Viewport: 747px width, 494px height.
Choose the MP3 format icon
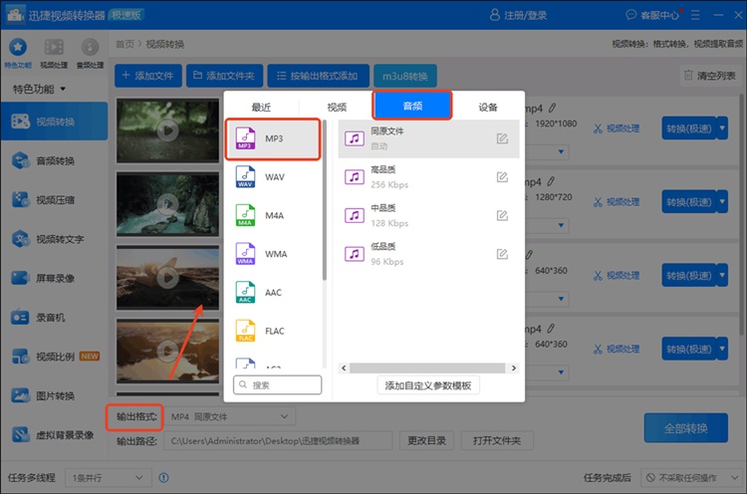tap(245, 138)
